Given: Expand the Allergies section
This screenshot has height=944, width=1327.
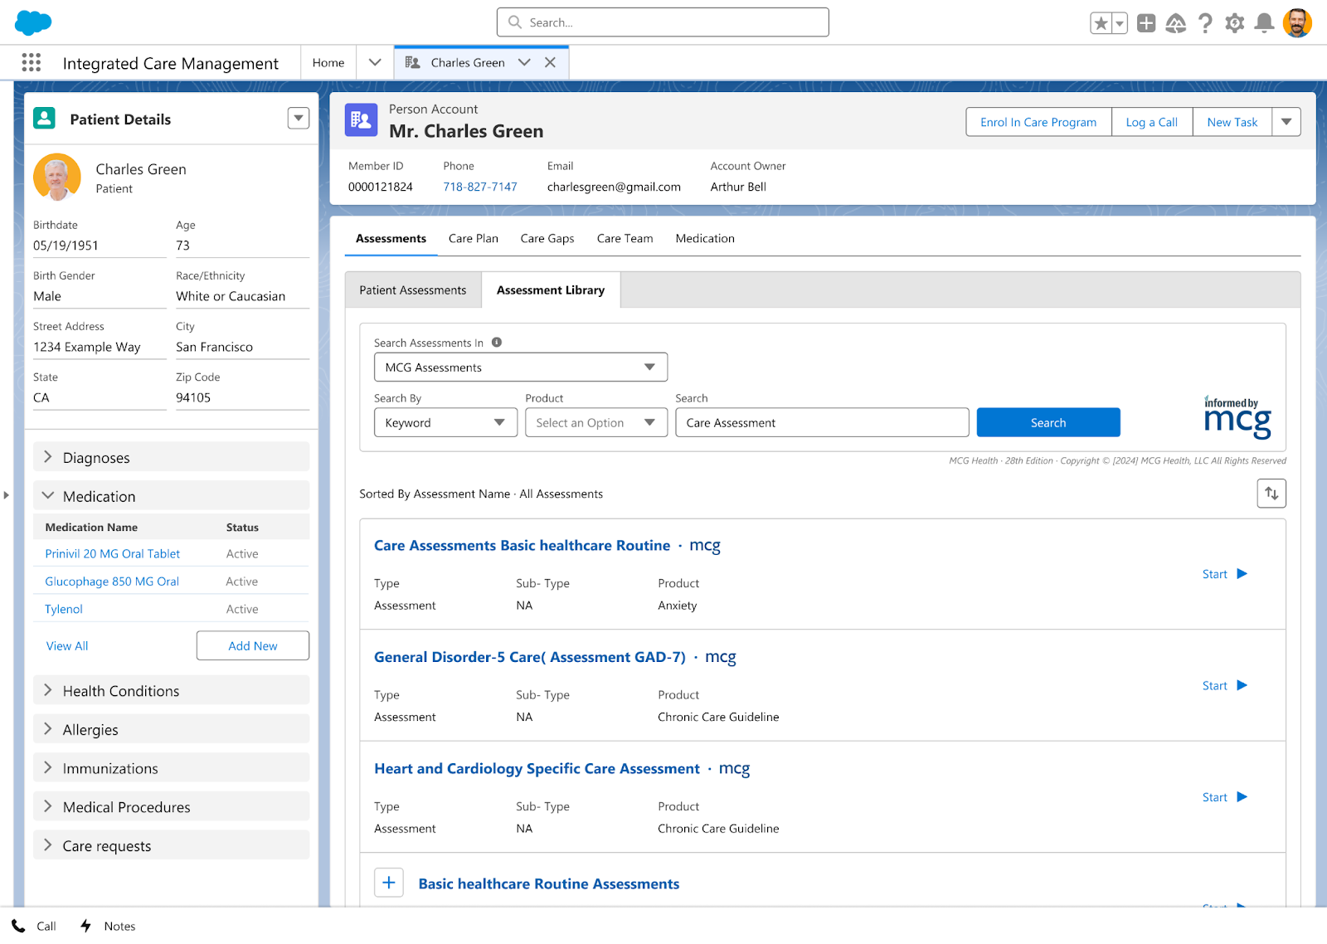Looking at the screenshot, I should pyautogui.click(x=171, y=729).
